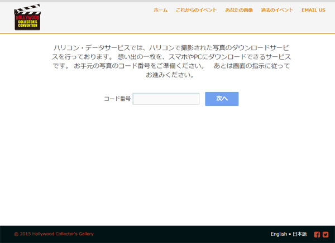Focus the コード番号 input field
The width and height of the screenshot is (335, 243).
coord(166,99)
